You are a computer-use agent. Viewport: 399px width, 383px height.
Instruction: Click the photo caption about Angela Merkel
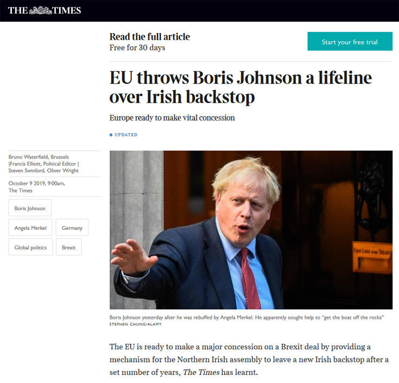coord(246,317)
